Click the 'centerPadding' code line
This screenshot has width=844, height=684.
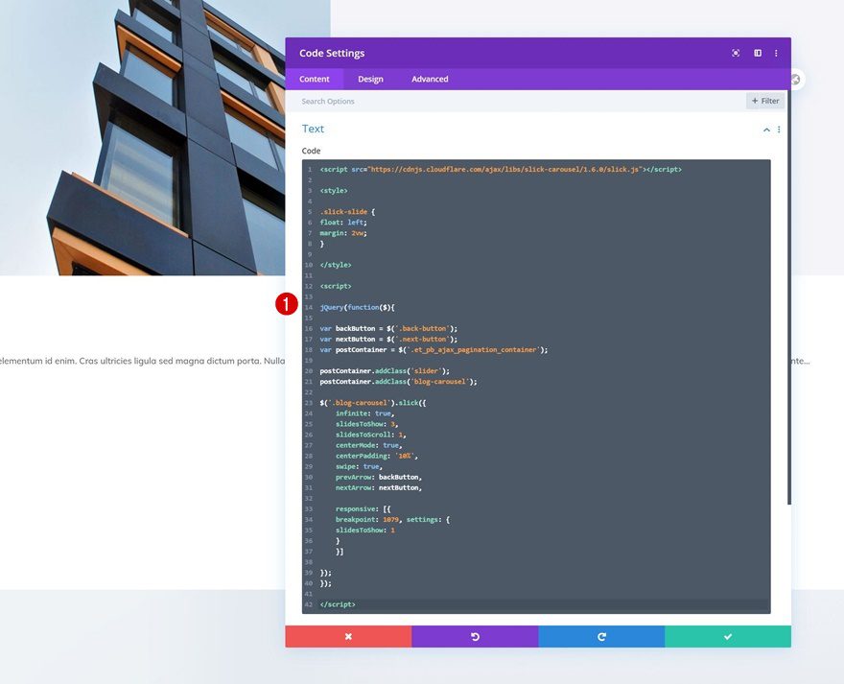(x=377, y=457)
